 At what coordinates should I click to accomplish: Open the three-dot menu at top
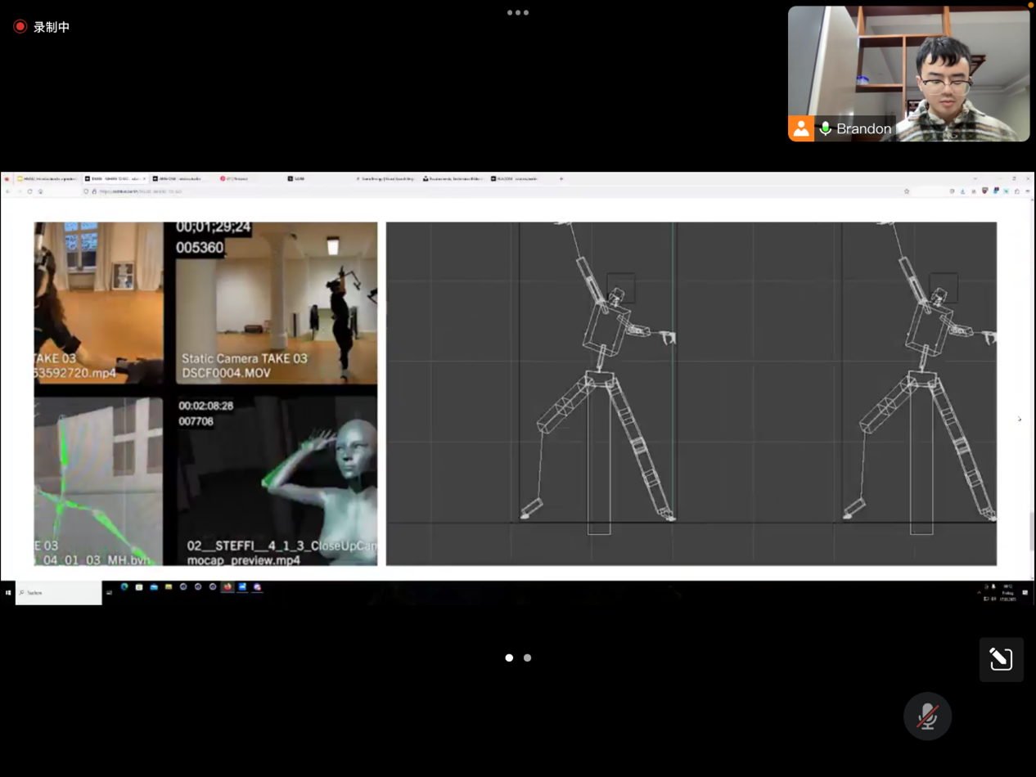[x=517, y=13]
